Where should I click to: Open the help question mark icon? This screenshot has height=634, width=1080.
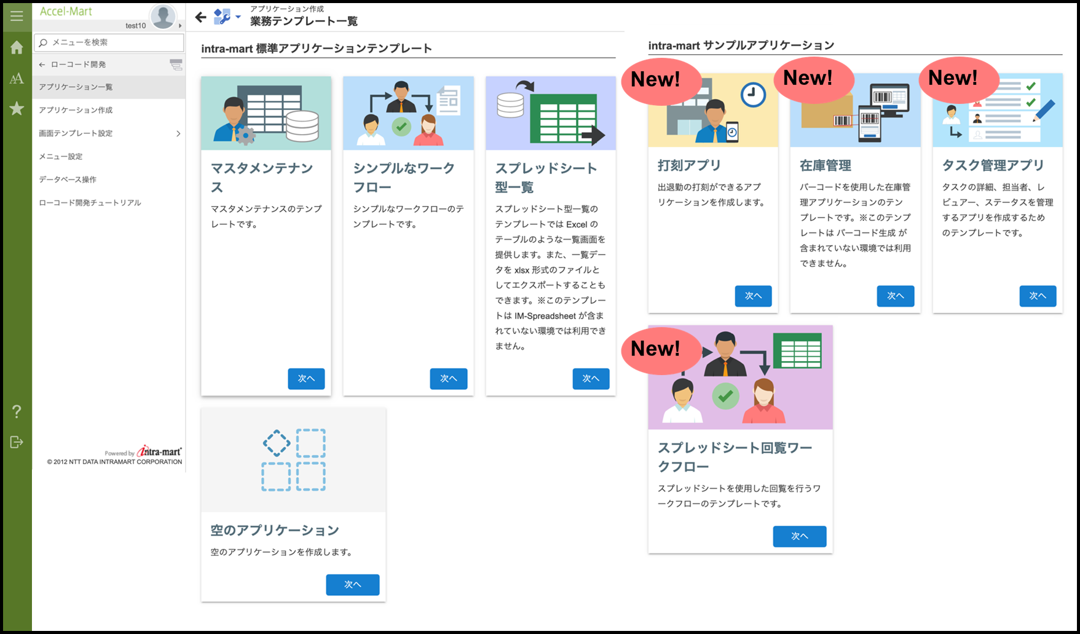click(x=17, y=411)
